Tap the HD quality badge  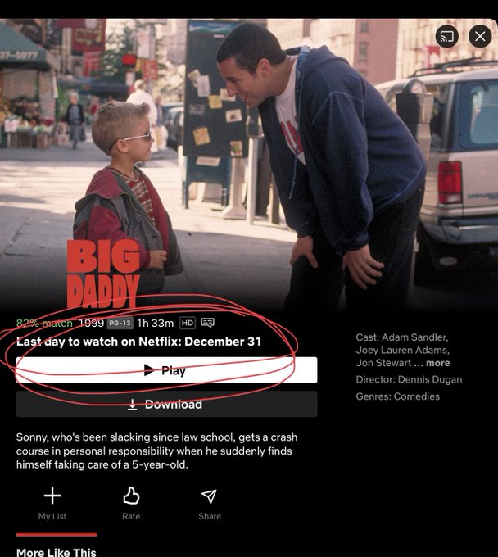tap(188, 323)
